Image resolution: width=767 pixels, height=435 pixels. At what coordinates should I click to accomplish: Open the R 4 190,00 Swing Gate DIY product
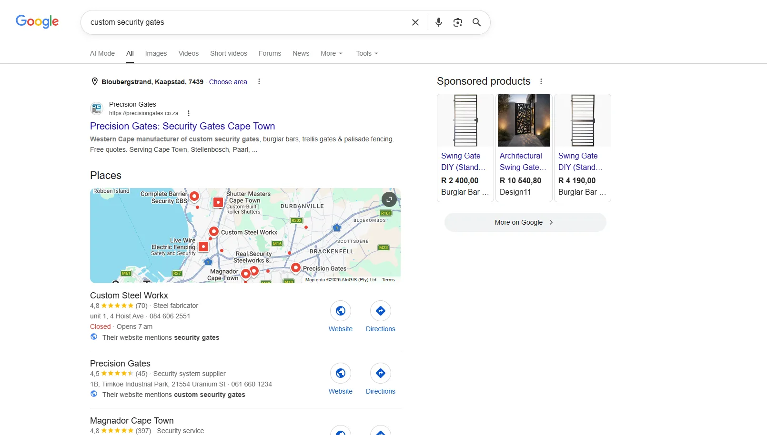(x=583, y=148)
